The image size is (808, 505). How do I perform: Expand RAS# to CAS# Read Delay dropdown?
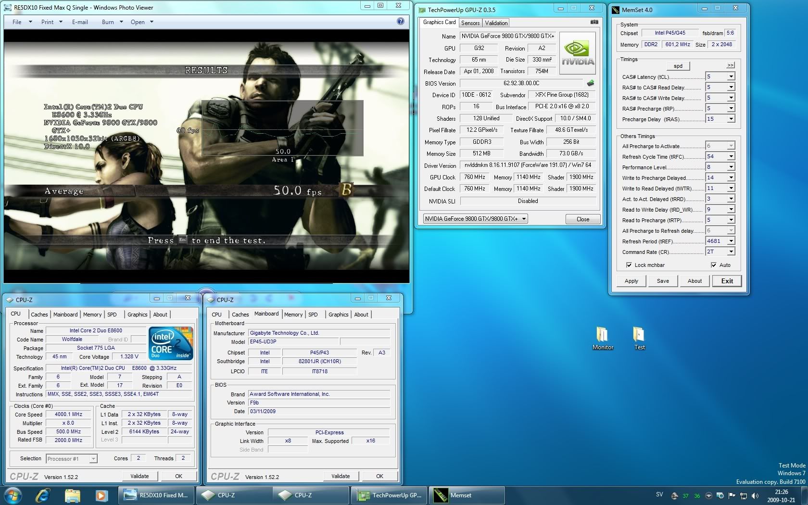coord(731,87)
